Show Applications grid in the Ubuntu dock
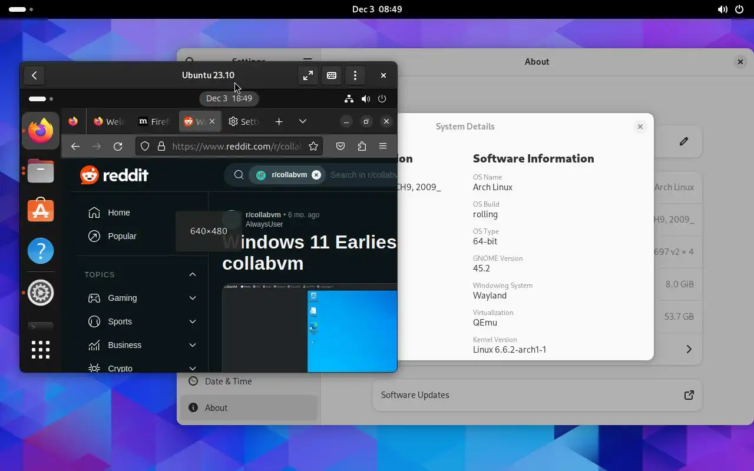 (x=41, y=350)
